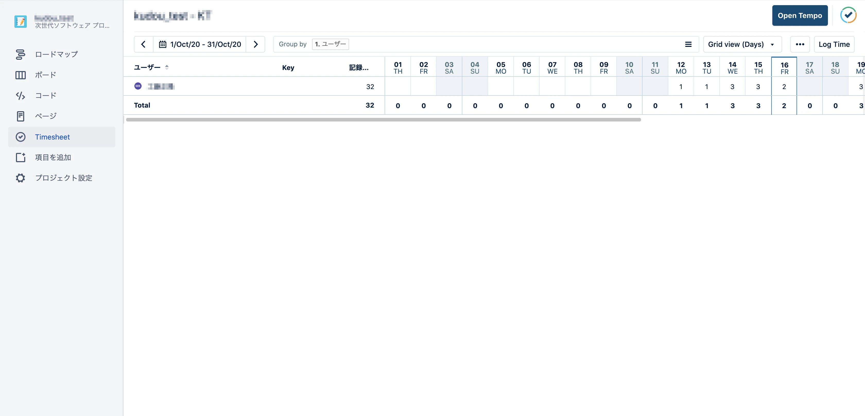Click the 10 SA day header
The image size is (865, 416).
pos(629,67)
